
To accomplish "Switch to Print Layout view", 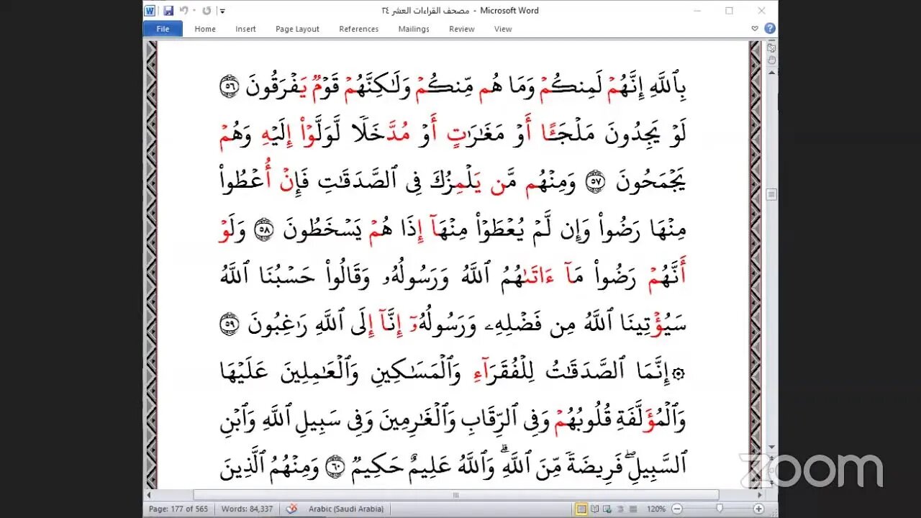I will [x=581, y=509].
